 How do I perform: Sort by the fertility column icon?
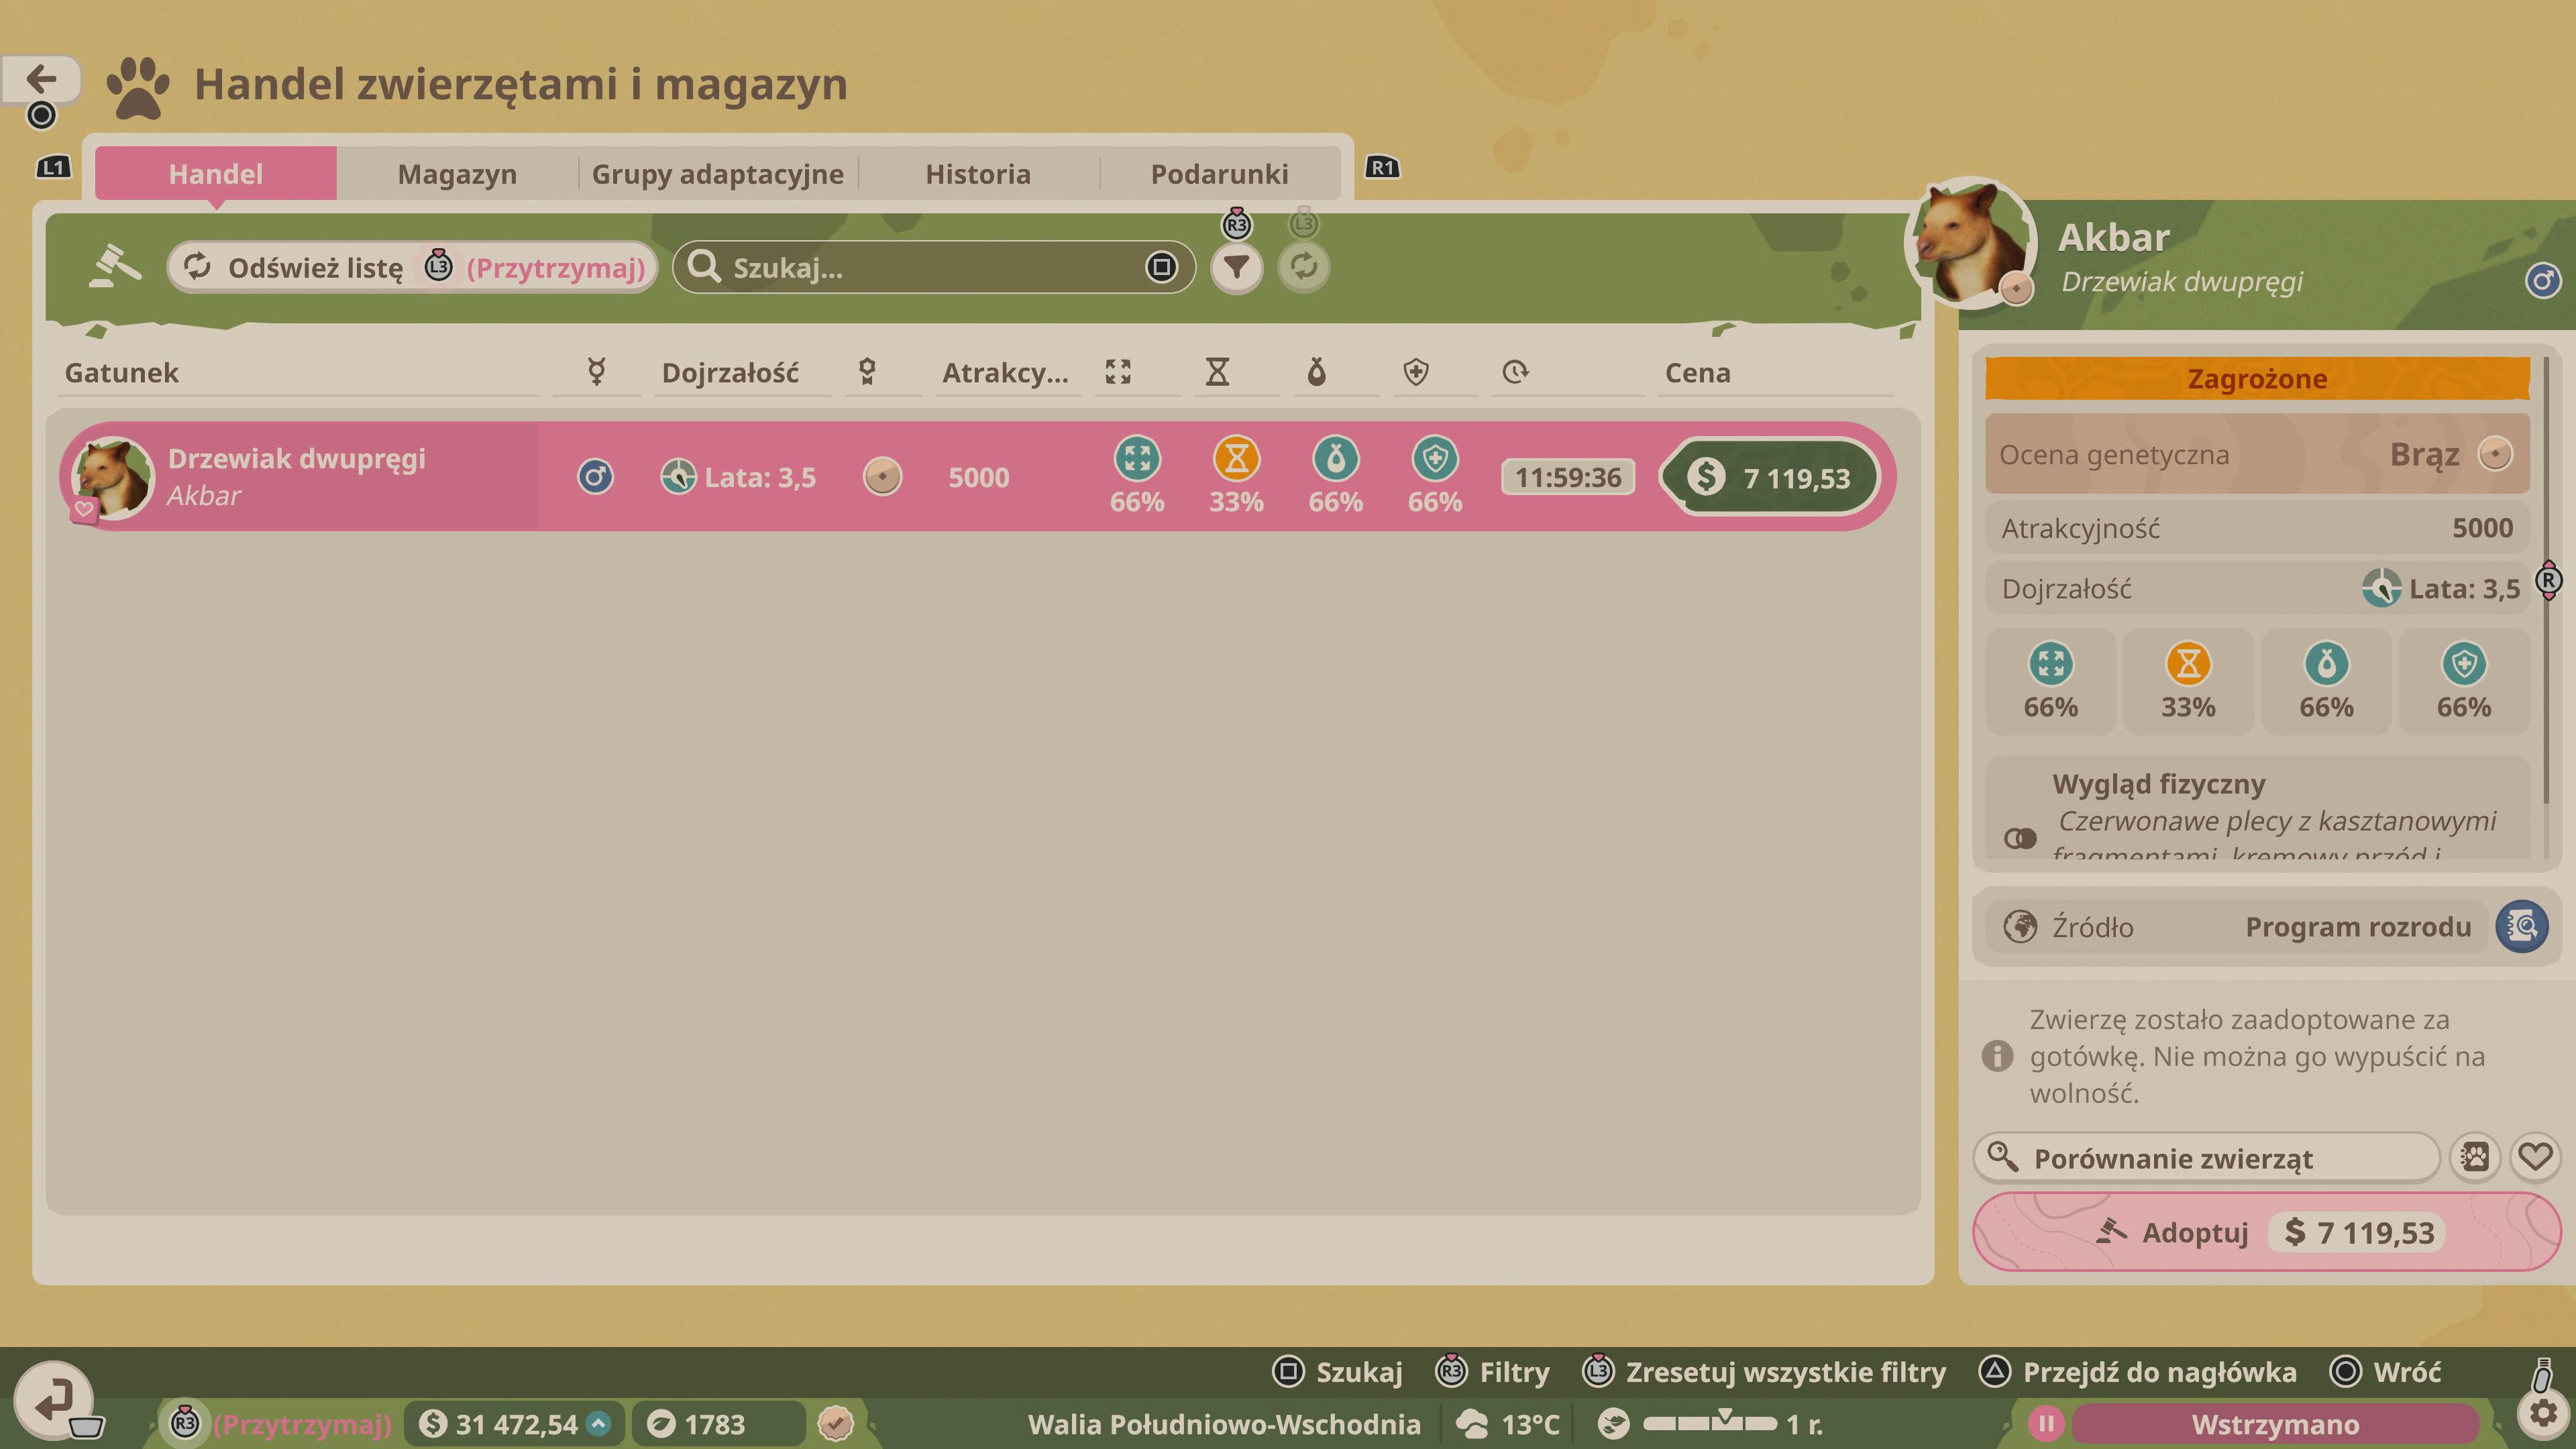[x=1316, y=373]
